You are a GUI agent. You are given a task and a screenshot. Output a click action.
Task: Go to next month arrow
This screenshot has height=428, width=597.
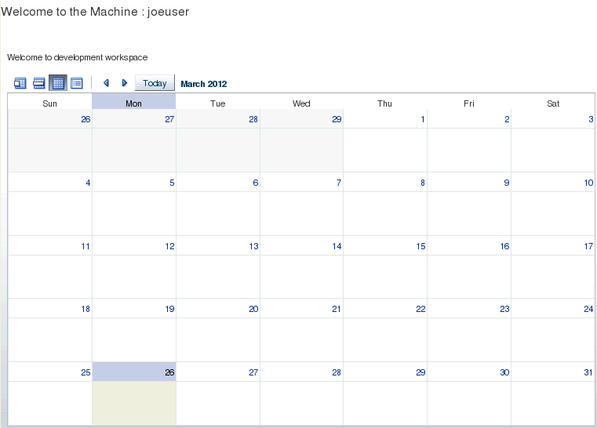click(x=124, y=83)
